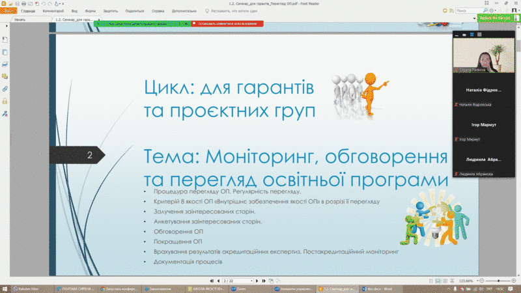Click the 'Расскажите, что хотите сделать' field
Image resolution: width=521 pixels, height=293 pixels.
coord(231,11)
